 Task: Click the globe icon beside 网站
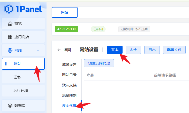pyautogui.click(x=10, y=50)
